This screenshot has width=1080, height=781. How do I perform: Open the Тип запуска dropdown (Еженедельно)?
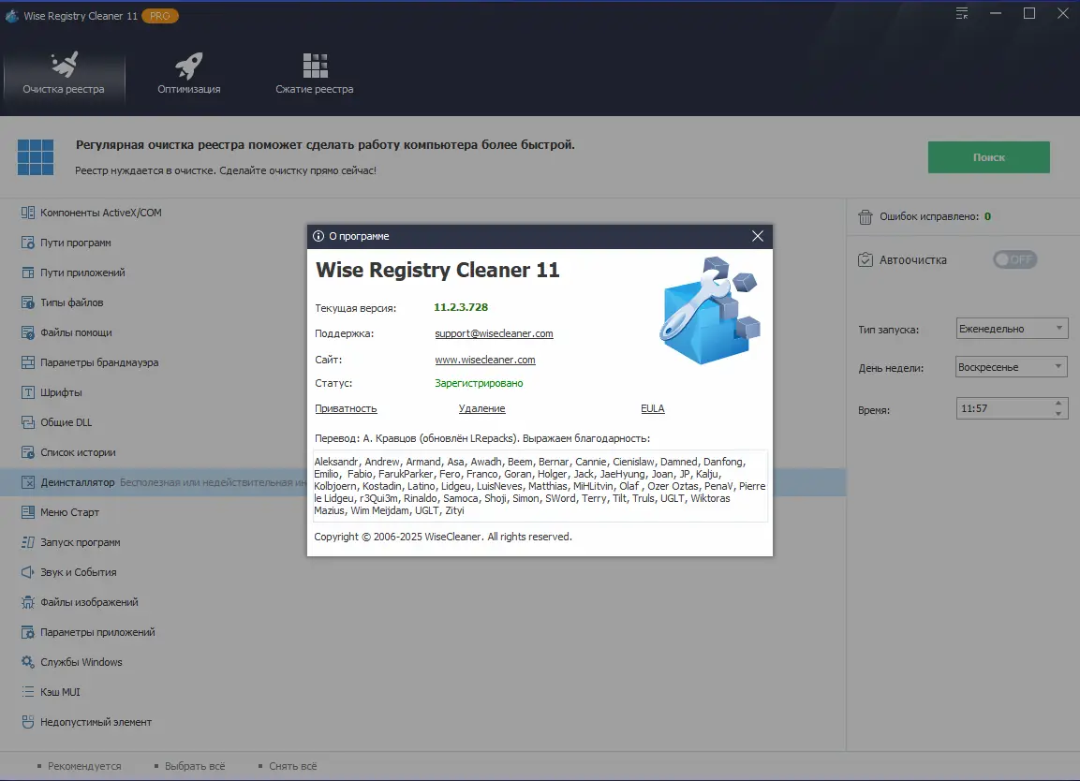[1011, 329]
